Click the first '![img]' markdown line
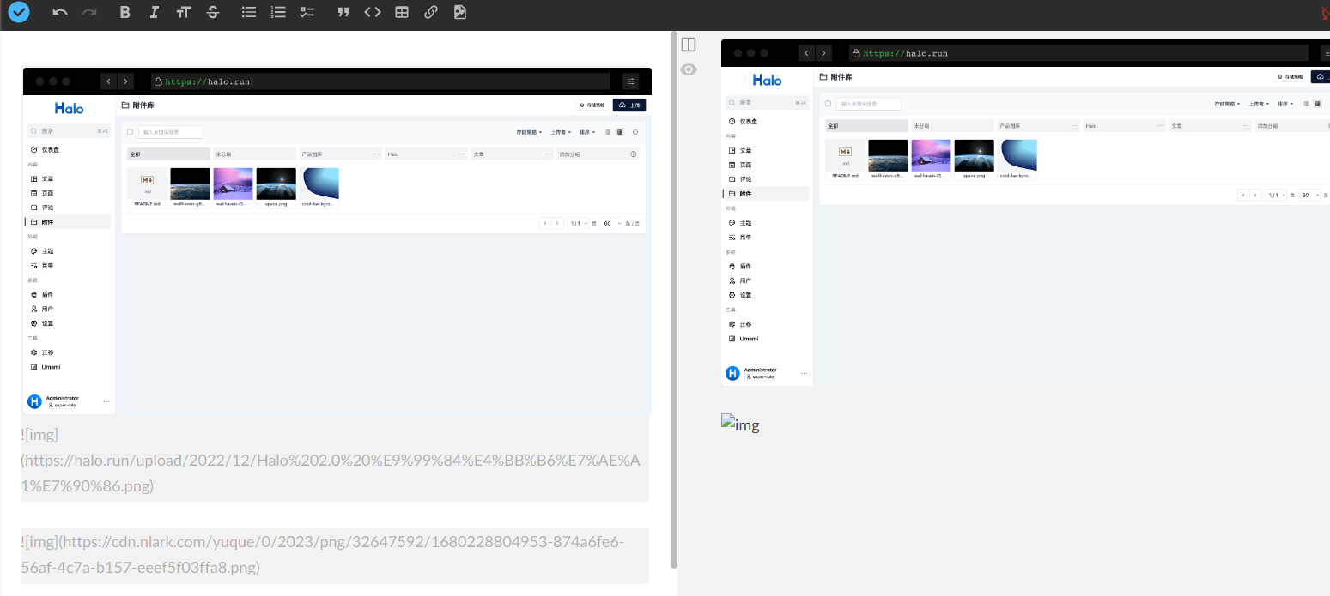 pyautogui.click(x=39, y=435)
